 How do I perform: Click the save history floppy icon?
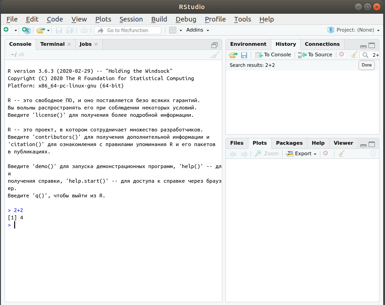pos(244,55)
